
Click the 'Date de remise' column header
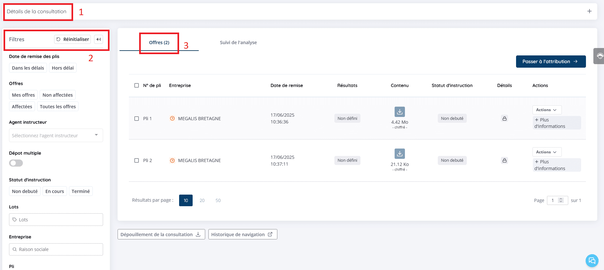coord(287,85)
